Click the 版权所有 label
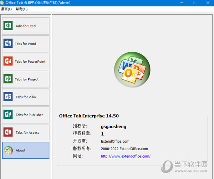 click(82, 148)
